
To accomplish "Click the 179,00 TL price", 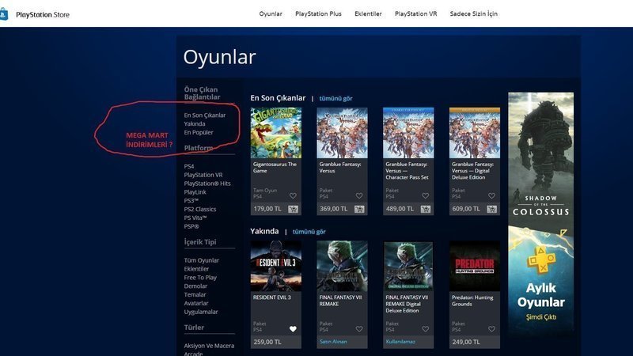I will pos(267,209).
